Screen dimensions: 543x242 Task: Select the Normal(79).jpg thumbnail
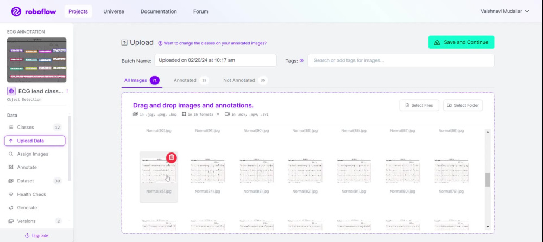point(451,171)
